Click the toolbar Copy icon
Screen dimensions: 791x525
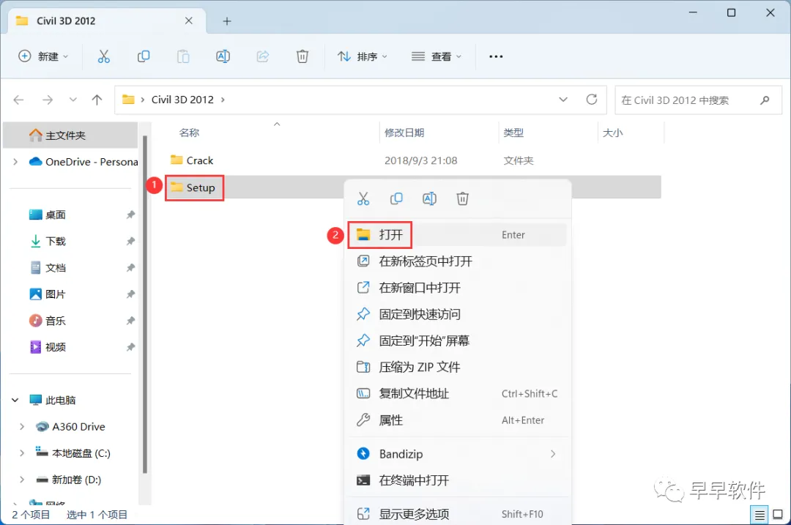pos(144,56)
